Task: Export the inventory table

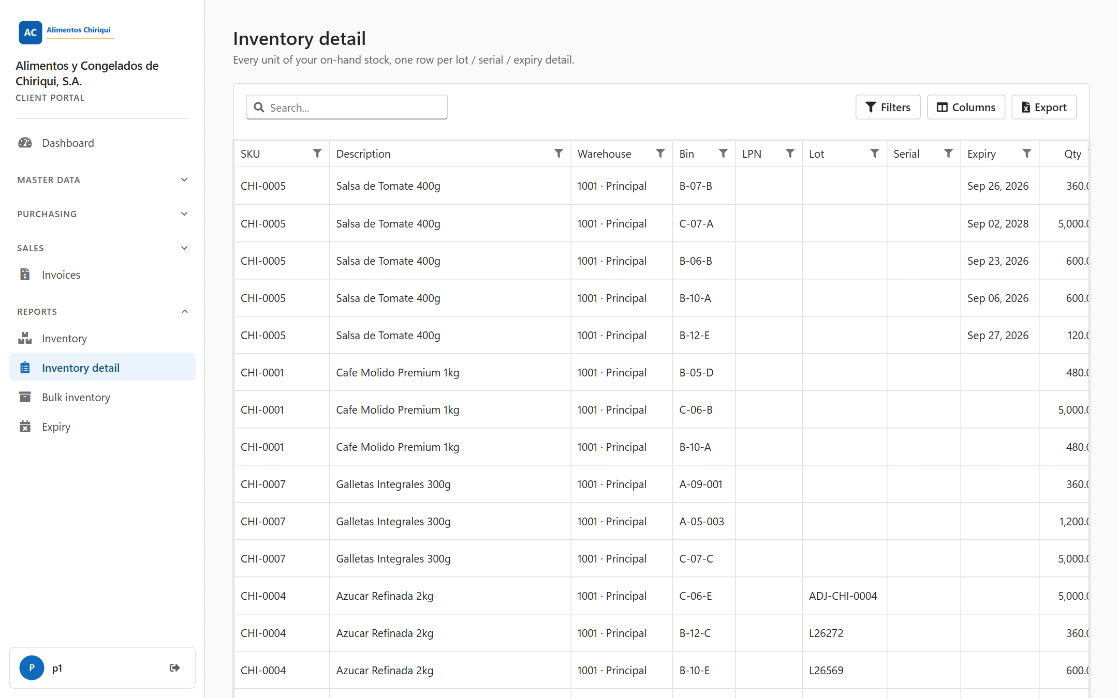Action: tap(1044, 107)
